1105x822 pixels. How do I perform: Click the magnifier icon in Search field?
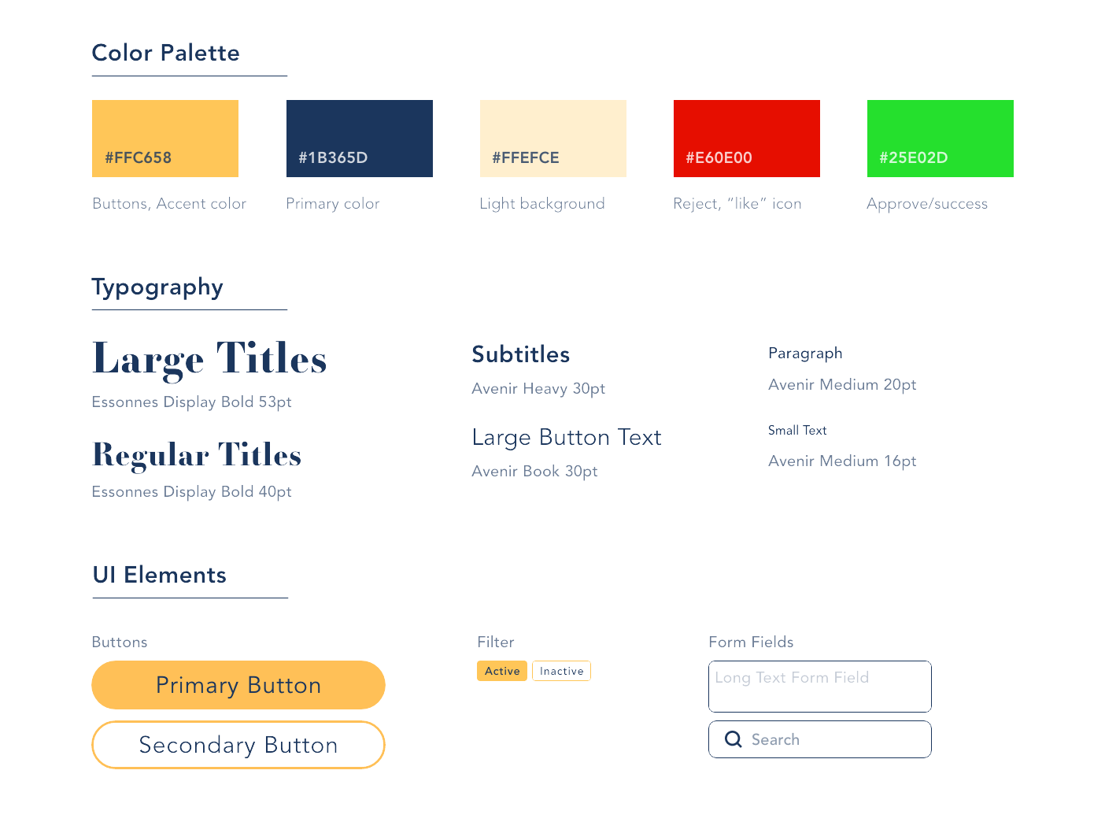click(x=733, y=739)
